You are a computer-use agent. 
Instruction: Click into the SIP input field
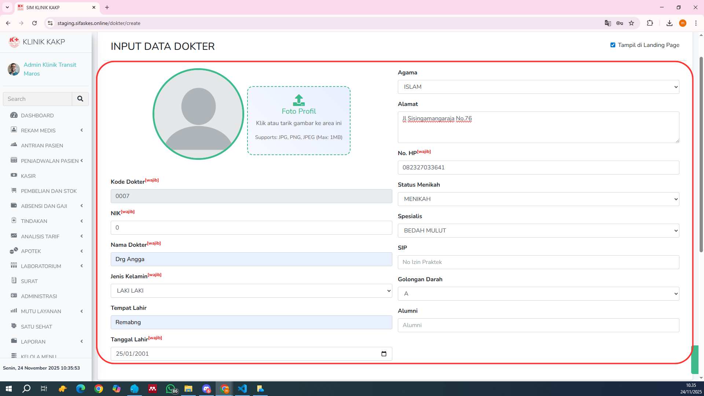[x=538, y=262]
